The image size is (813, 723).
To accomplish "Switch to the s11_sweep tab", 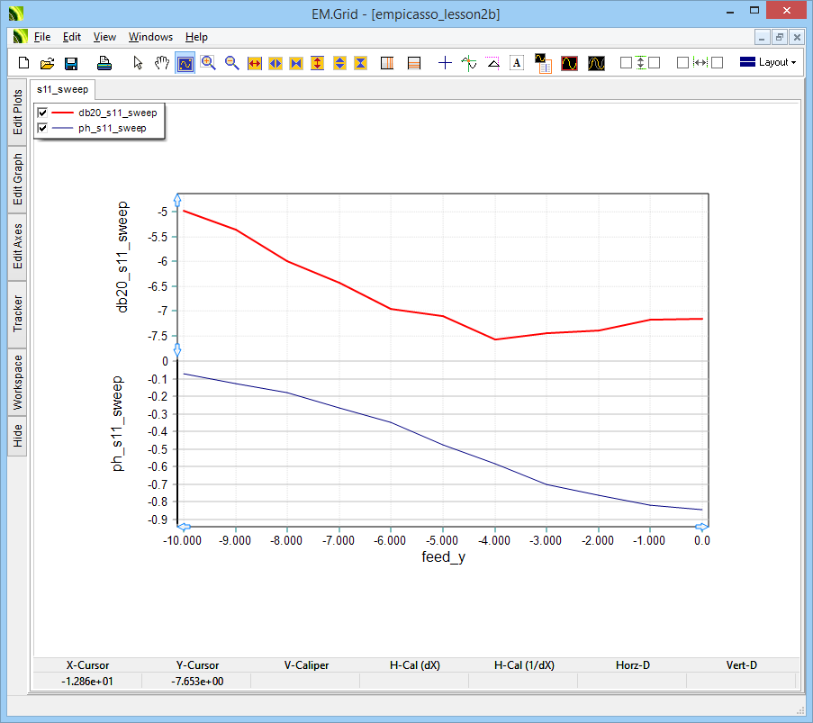I will (62, 90).
